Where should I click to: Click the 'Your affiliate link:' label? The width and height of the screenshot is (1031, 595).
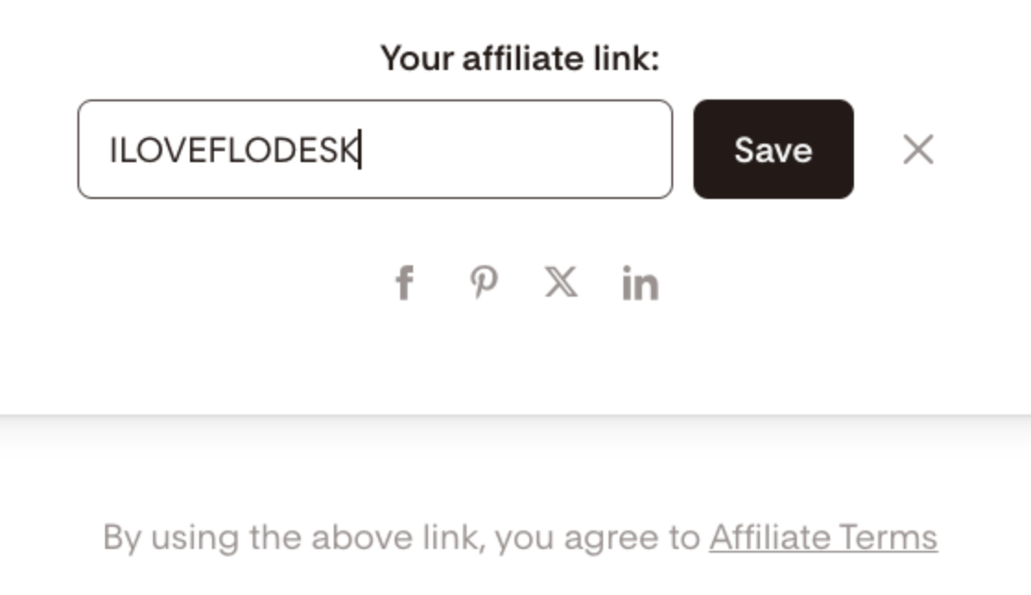(520, 59)
